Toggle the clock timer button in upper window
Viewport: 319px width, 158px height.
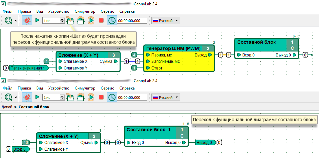pos(112,20)
